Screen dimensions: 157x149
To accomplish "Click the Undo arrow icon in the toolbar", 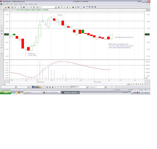I will point(27,7).
